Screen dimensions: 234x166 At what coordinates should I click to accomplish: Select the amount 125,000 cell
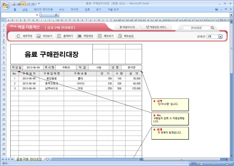point(134,88)
